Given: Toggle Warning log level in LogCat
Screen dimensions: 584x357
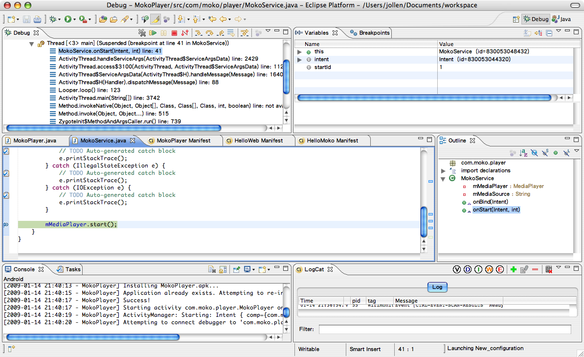Looking at the screenshot, I should click(489, 269).
